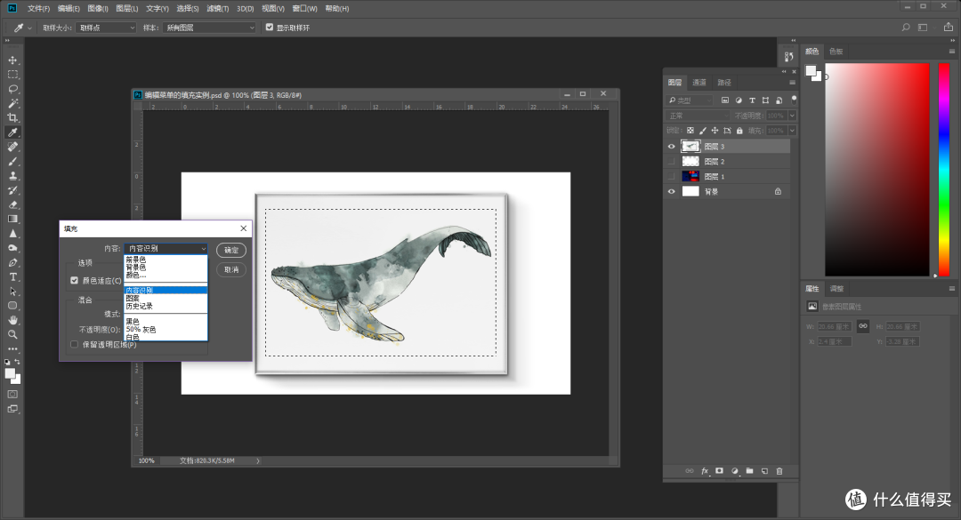Switch to the 通道 Channels tab
This screenshot has width=961, height=520.
coord(701,82)
